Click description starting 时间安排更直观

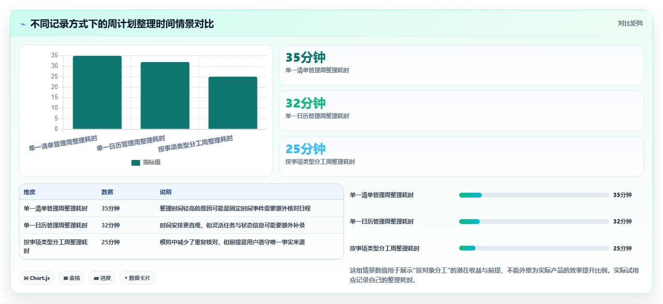232,225
